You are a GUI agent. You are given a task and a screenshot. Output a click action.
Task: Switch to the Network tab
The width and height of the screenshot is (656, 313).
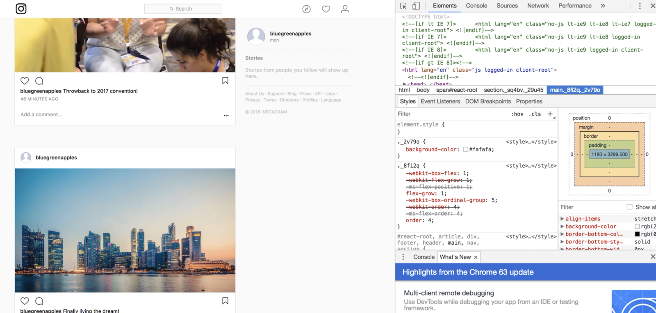point(538,6)
